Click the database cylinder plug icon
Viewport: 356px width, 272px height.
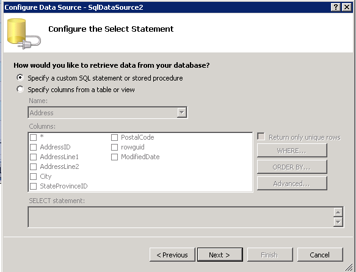[24, 34]
